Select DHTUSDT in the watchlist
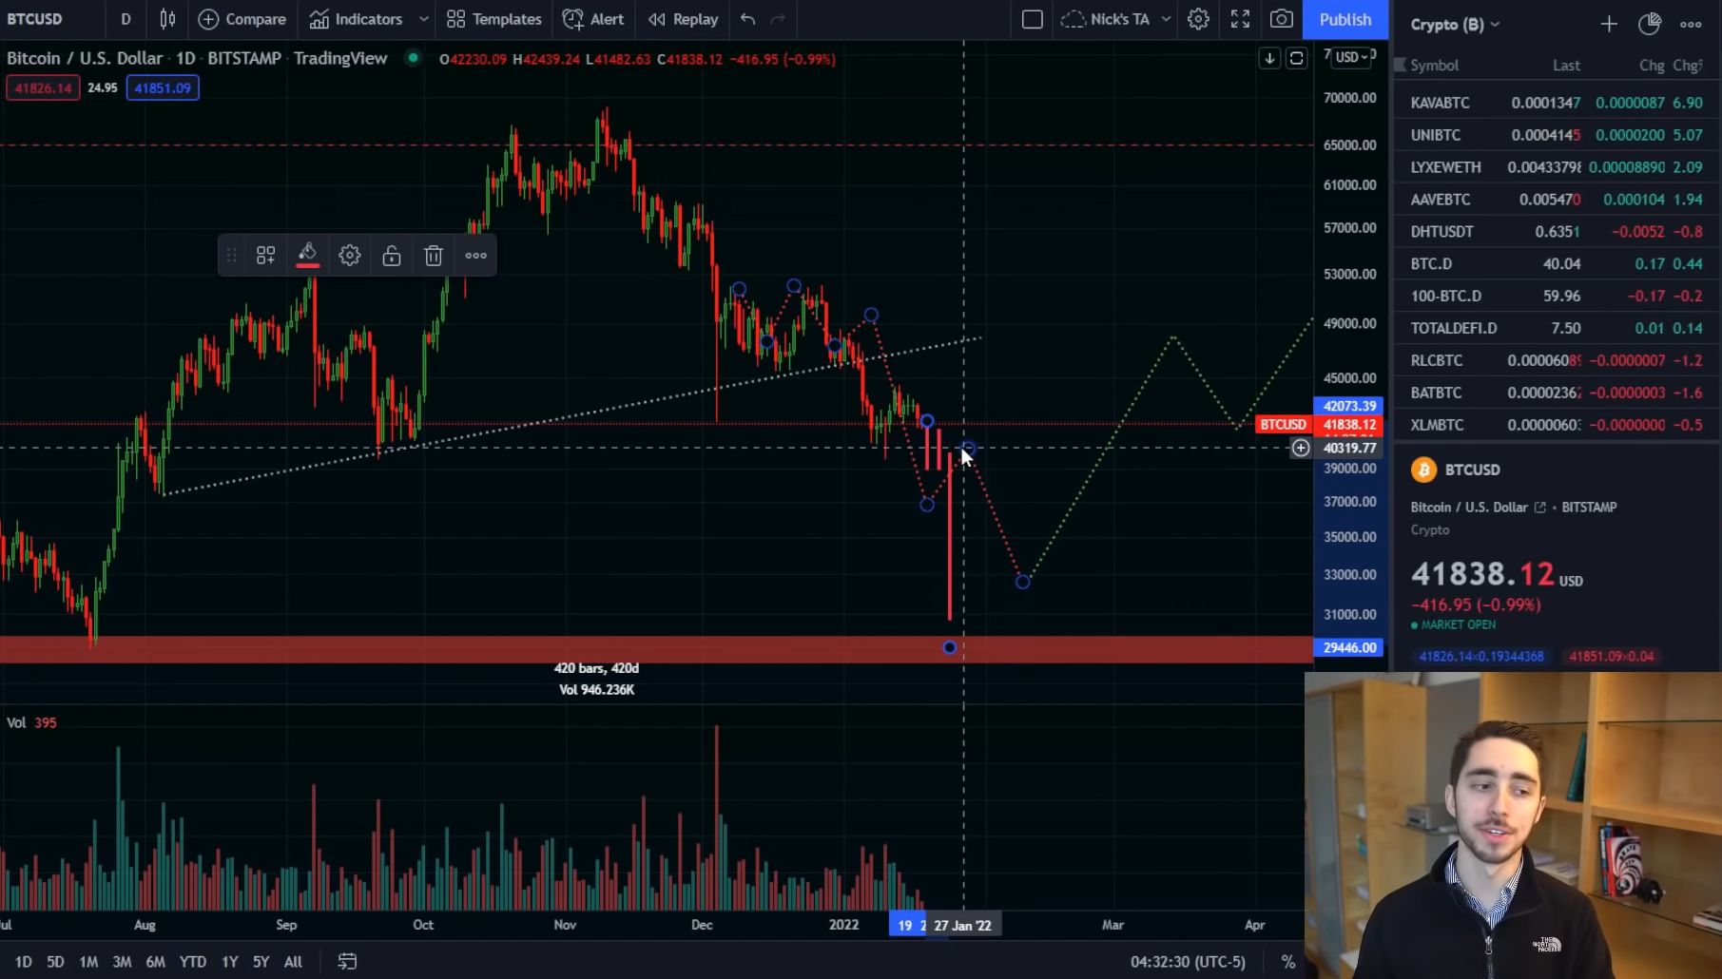Image resolution: width=1722 pixels, height=979 pixels. point(1558,232)
